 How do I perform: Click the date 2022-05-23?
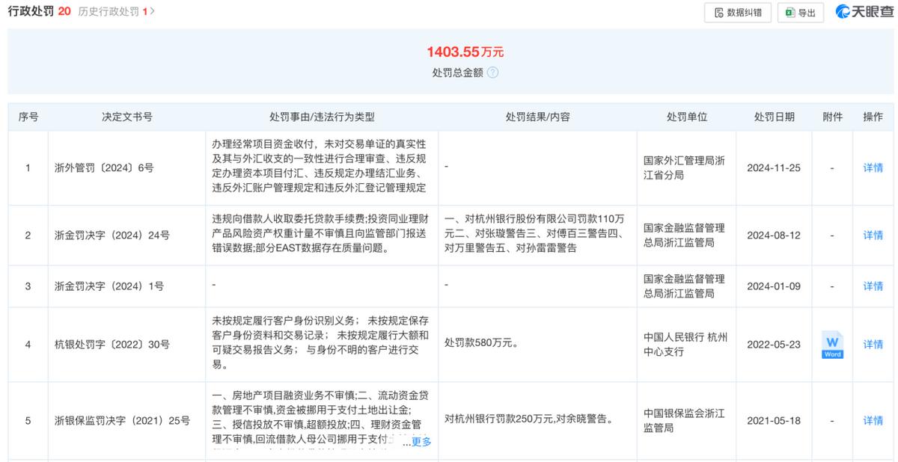774,345
